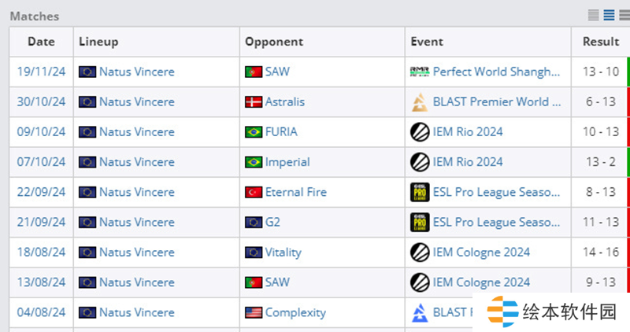
Task: Click the Opponent column header
Action: [274, 42]
